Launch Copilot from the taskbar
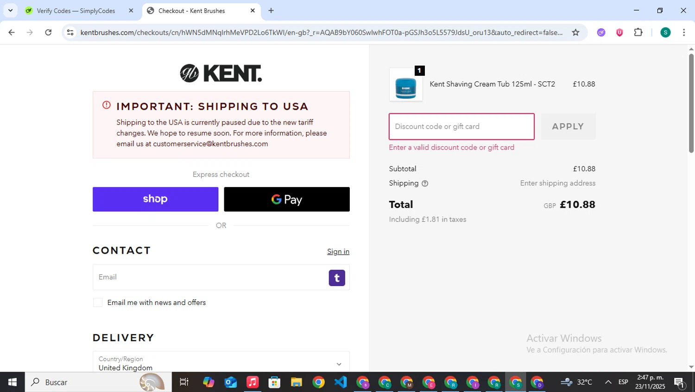 click(208, 382)
